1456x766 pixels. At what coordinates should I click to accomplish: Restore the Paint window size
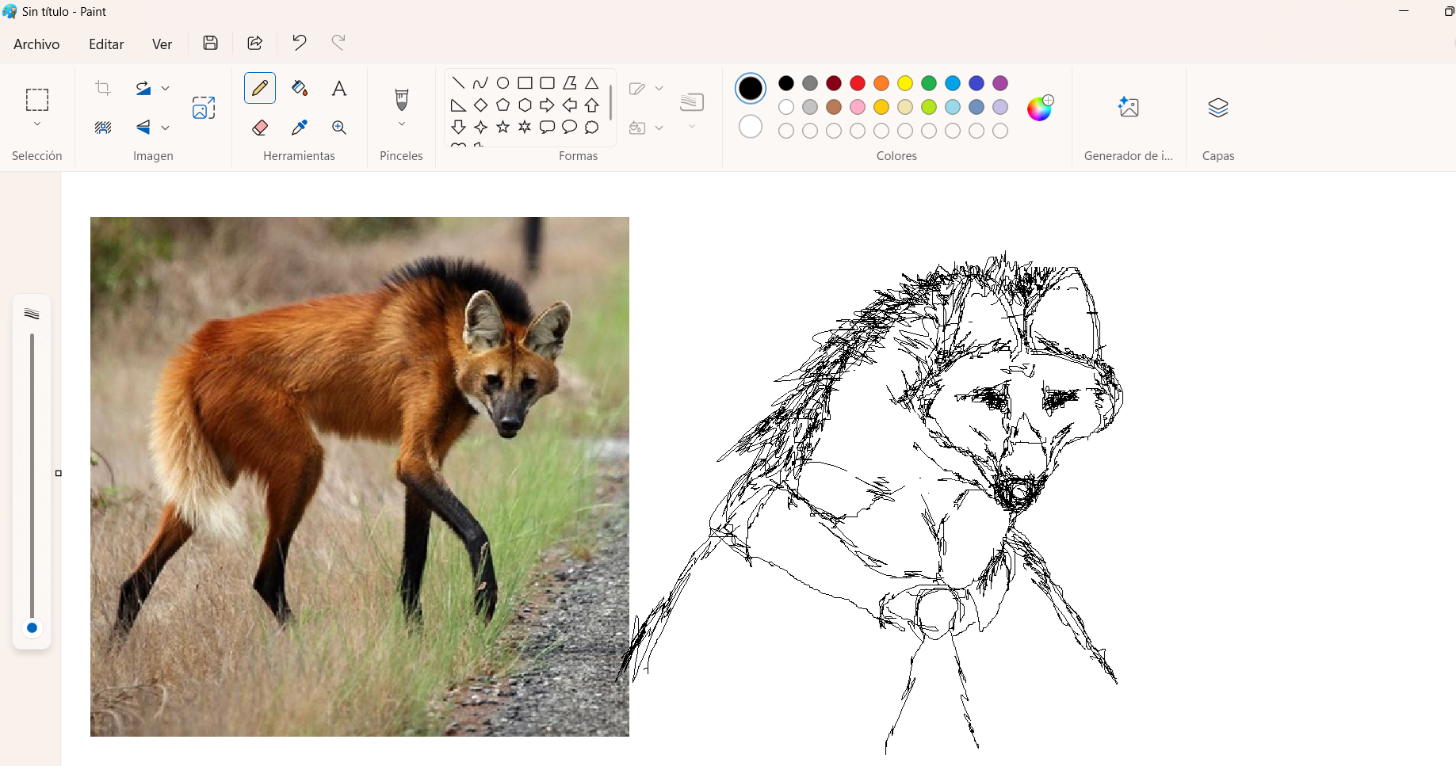pos(1449,11)
